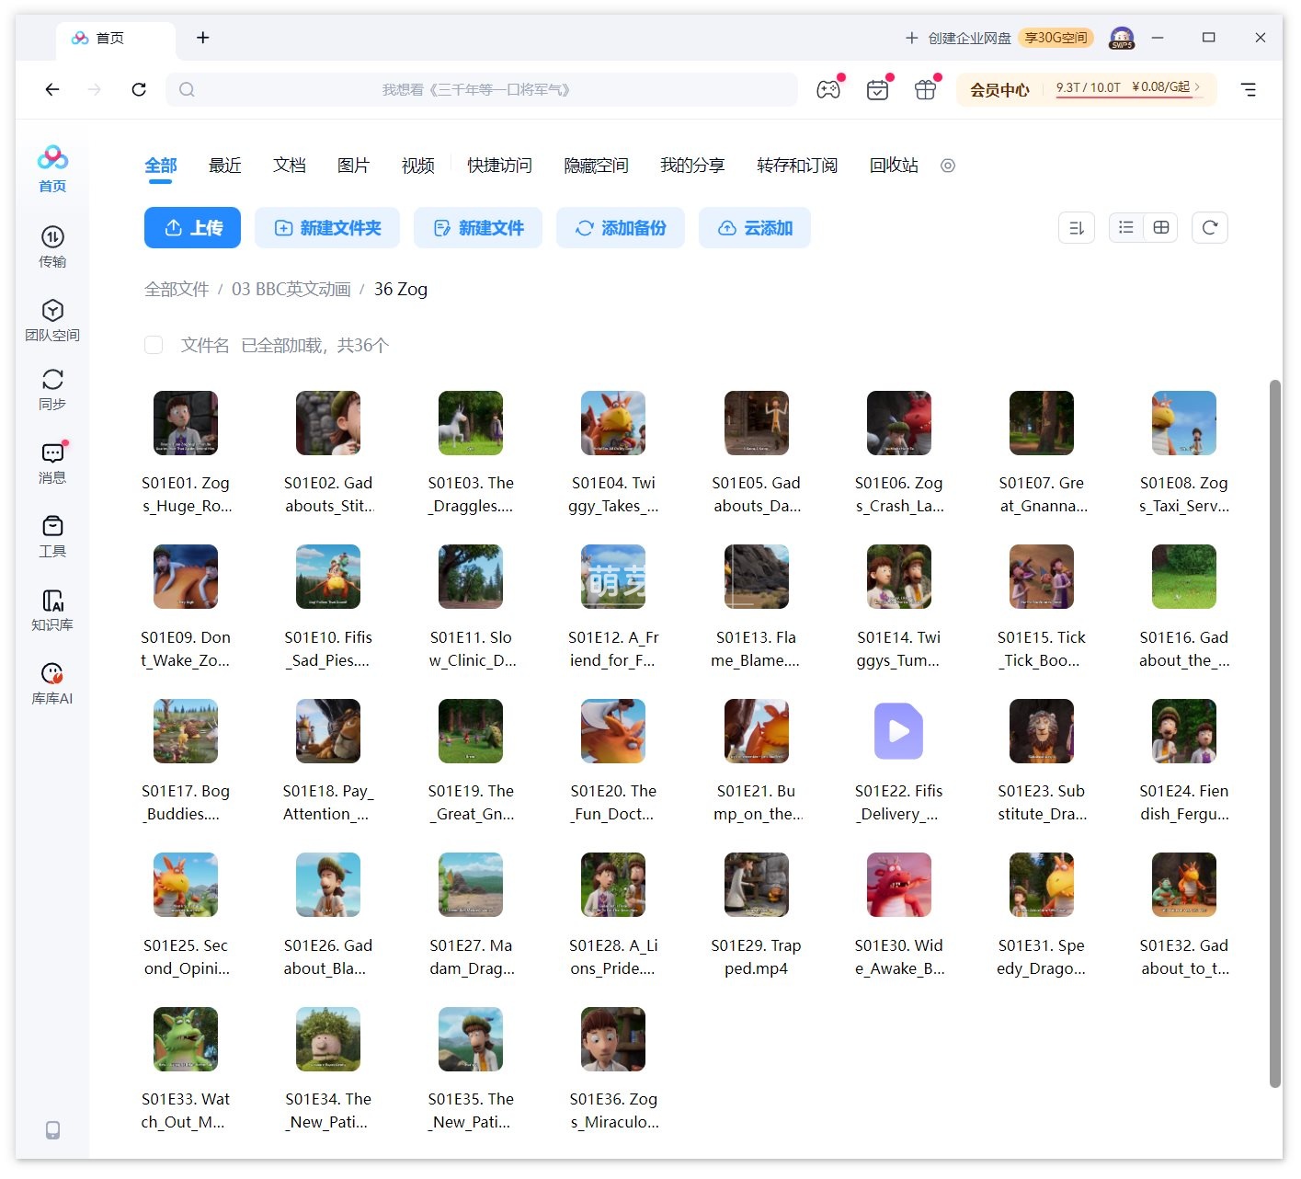This screenshot has width=1301, height=1179.
Task: Click the 上传 upload button
Action: point(192,227)
